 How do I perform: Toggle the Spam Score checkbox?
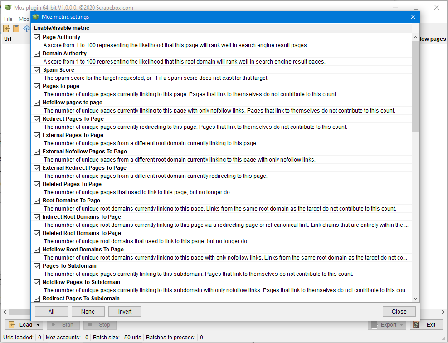(x=37, y=70)
